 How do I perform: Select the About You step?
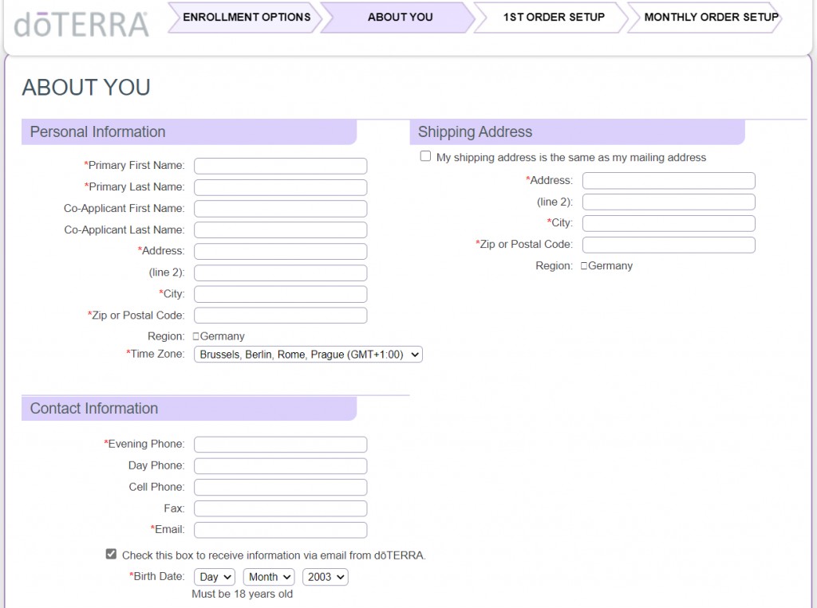400,18
